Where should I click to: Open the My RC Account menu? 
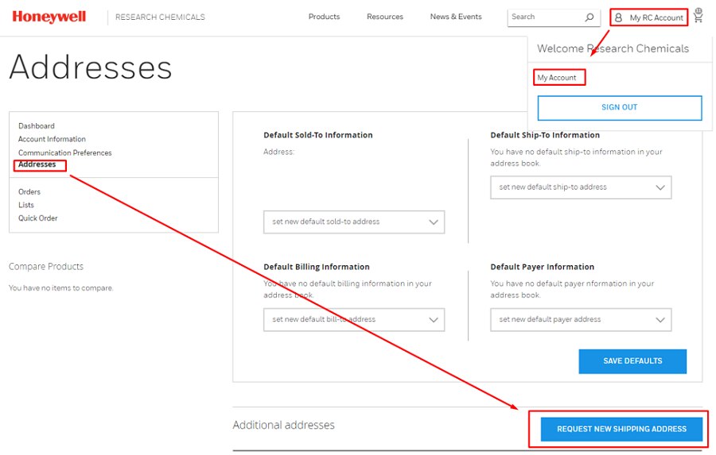656,17
